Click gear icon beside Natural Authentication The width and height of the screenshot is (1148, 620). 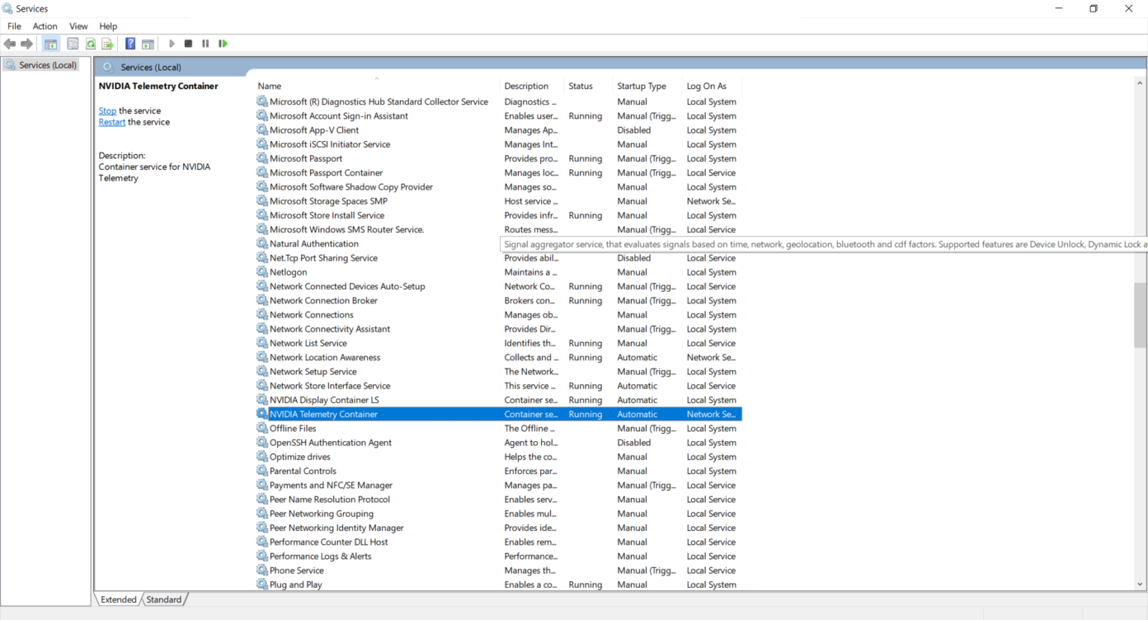tap(262, 244)
